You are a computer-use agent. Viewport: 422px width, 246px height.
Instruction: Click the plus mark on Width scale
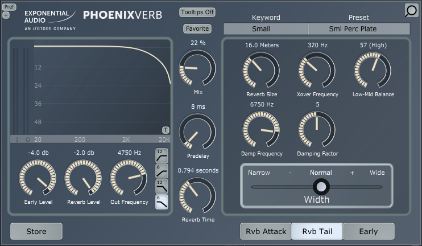[x=352, y=173]
